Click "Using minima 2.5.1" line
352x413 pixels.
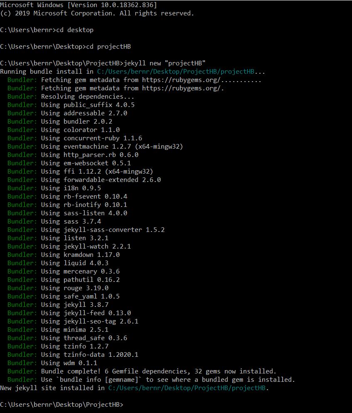58,330
